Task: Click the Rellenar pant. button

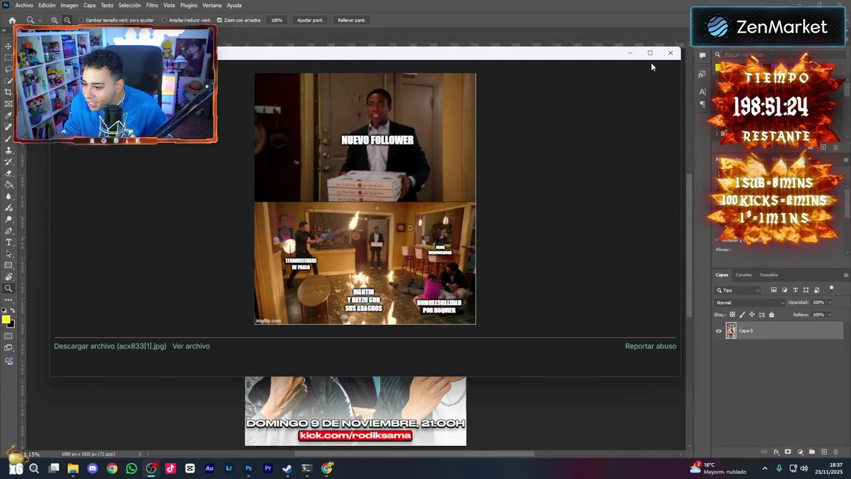Action: click(352, 20)
